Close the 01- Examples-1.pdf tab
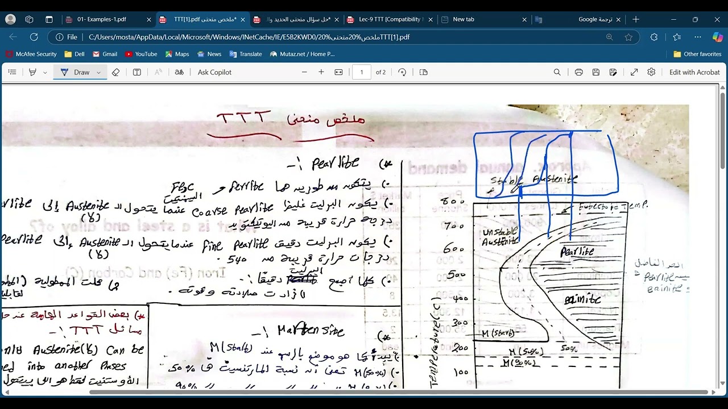 (x=149, y=19)
